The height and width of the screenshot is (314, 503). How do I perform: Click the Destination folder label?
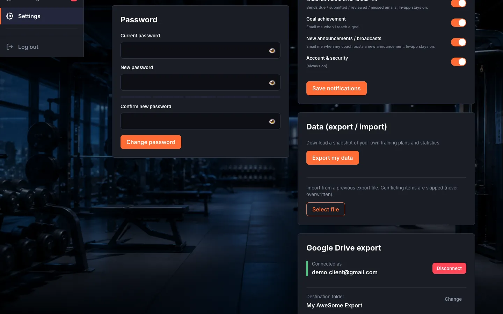(x=325, y=297)
